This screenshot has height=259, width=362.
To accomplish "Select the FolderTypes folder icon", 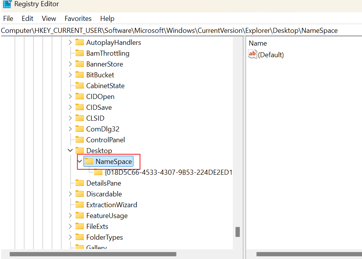I will pos(80,237).
